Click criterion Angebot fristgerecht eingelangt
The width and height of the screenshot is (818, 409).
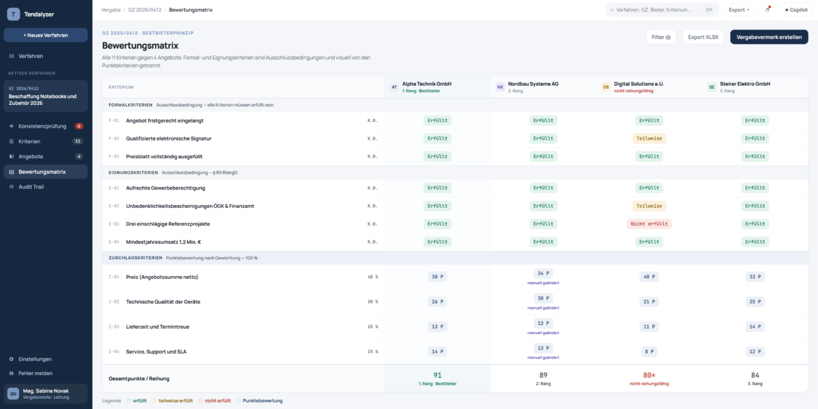(164, 121)
